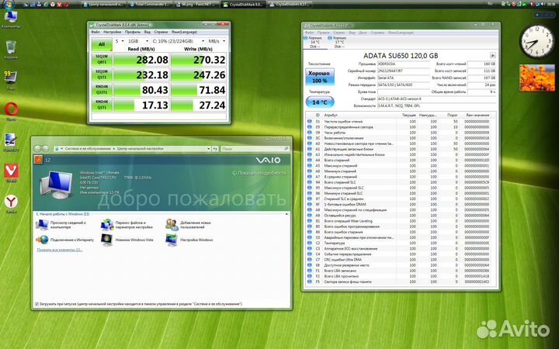Open 'Добавление новых пользователей' icon
Image resolution: width=559 pixels, height=349 pixels.
171,223
